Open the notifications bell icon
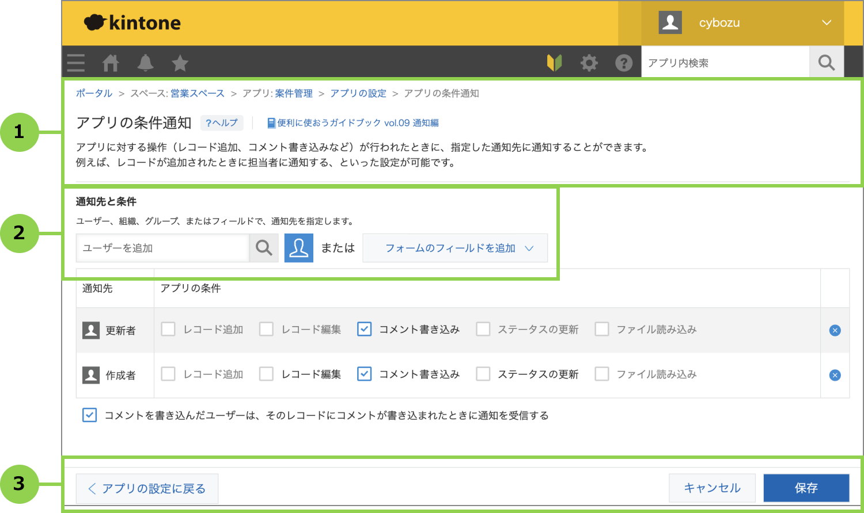Viewport: 864px width, 513px height. pyautogui.click(x=145, y=62)
